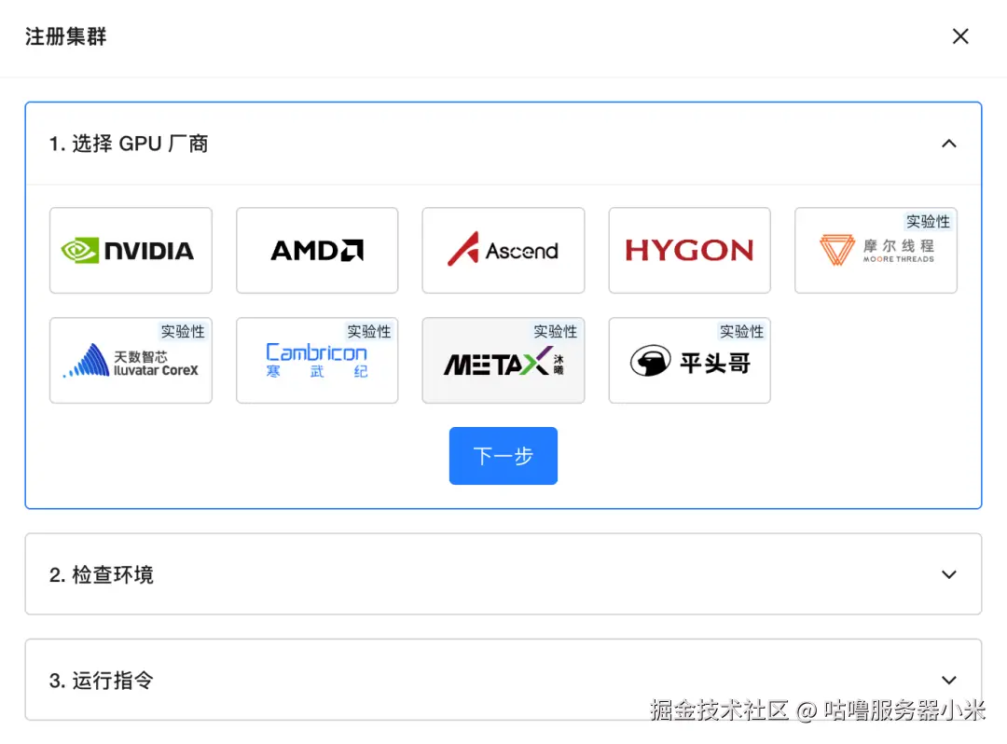Expand the 检查环境 section chevron
The image size is (1007, 744).
point(949,574)
